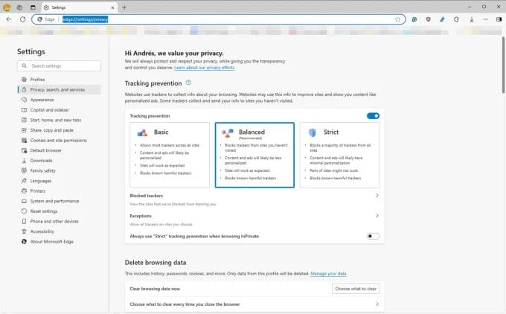Expand the Exceptions row
The image size is (506, 314).
coord(377,216)
